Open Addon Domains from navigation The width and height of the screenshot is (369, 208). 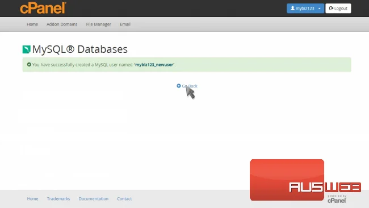(62, 24)
